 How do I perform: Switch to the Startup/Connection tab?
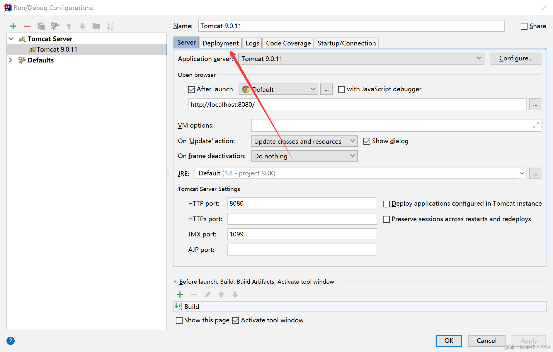347,43
